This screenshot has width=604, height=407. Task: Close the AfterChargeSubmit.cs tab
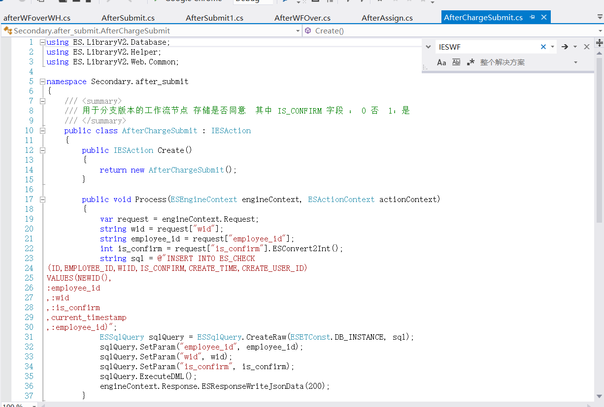[x=544, y=17]
